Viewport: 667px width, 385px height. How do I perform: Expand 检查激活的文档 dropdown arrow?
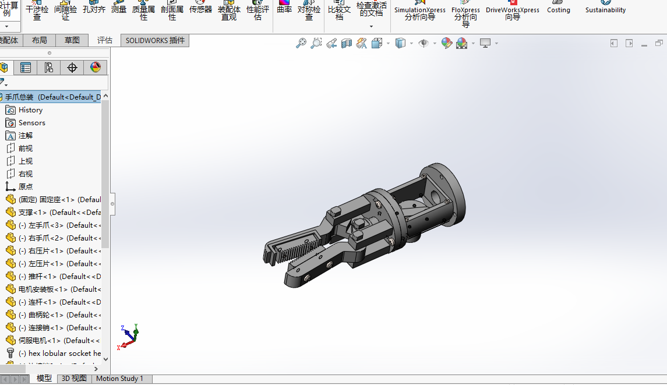pyautogui.click(x=371, y=26)
